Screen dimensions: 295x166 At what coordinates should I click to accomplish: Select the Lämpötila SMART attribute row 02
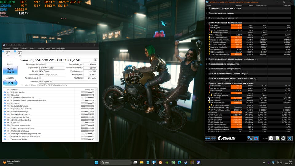[x=49, y=95]
